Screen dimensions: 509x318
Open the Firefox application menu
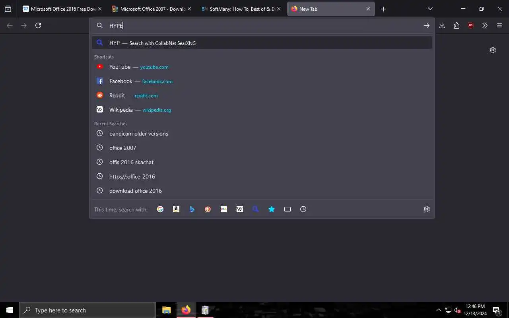[499, 25]
